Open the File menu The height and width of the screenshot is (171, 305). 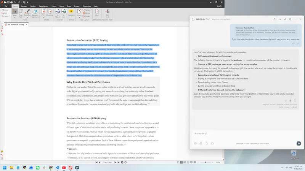[6, 6]
